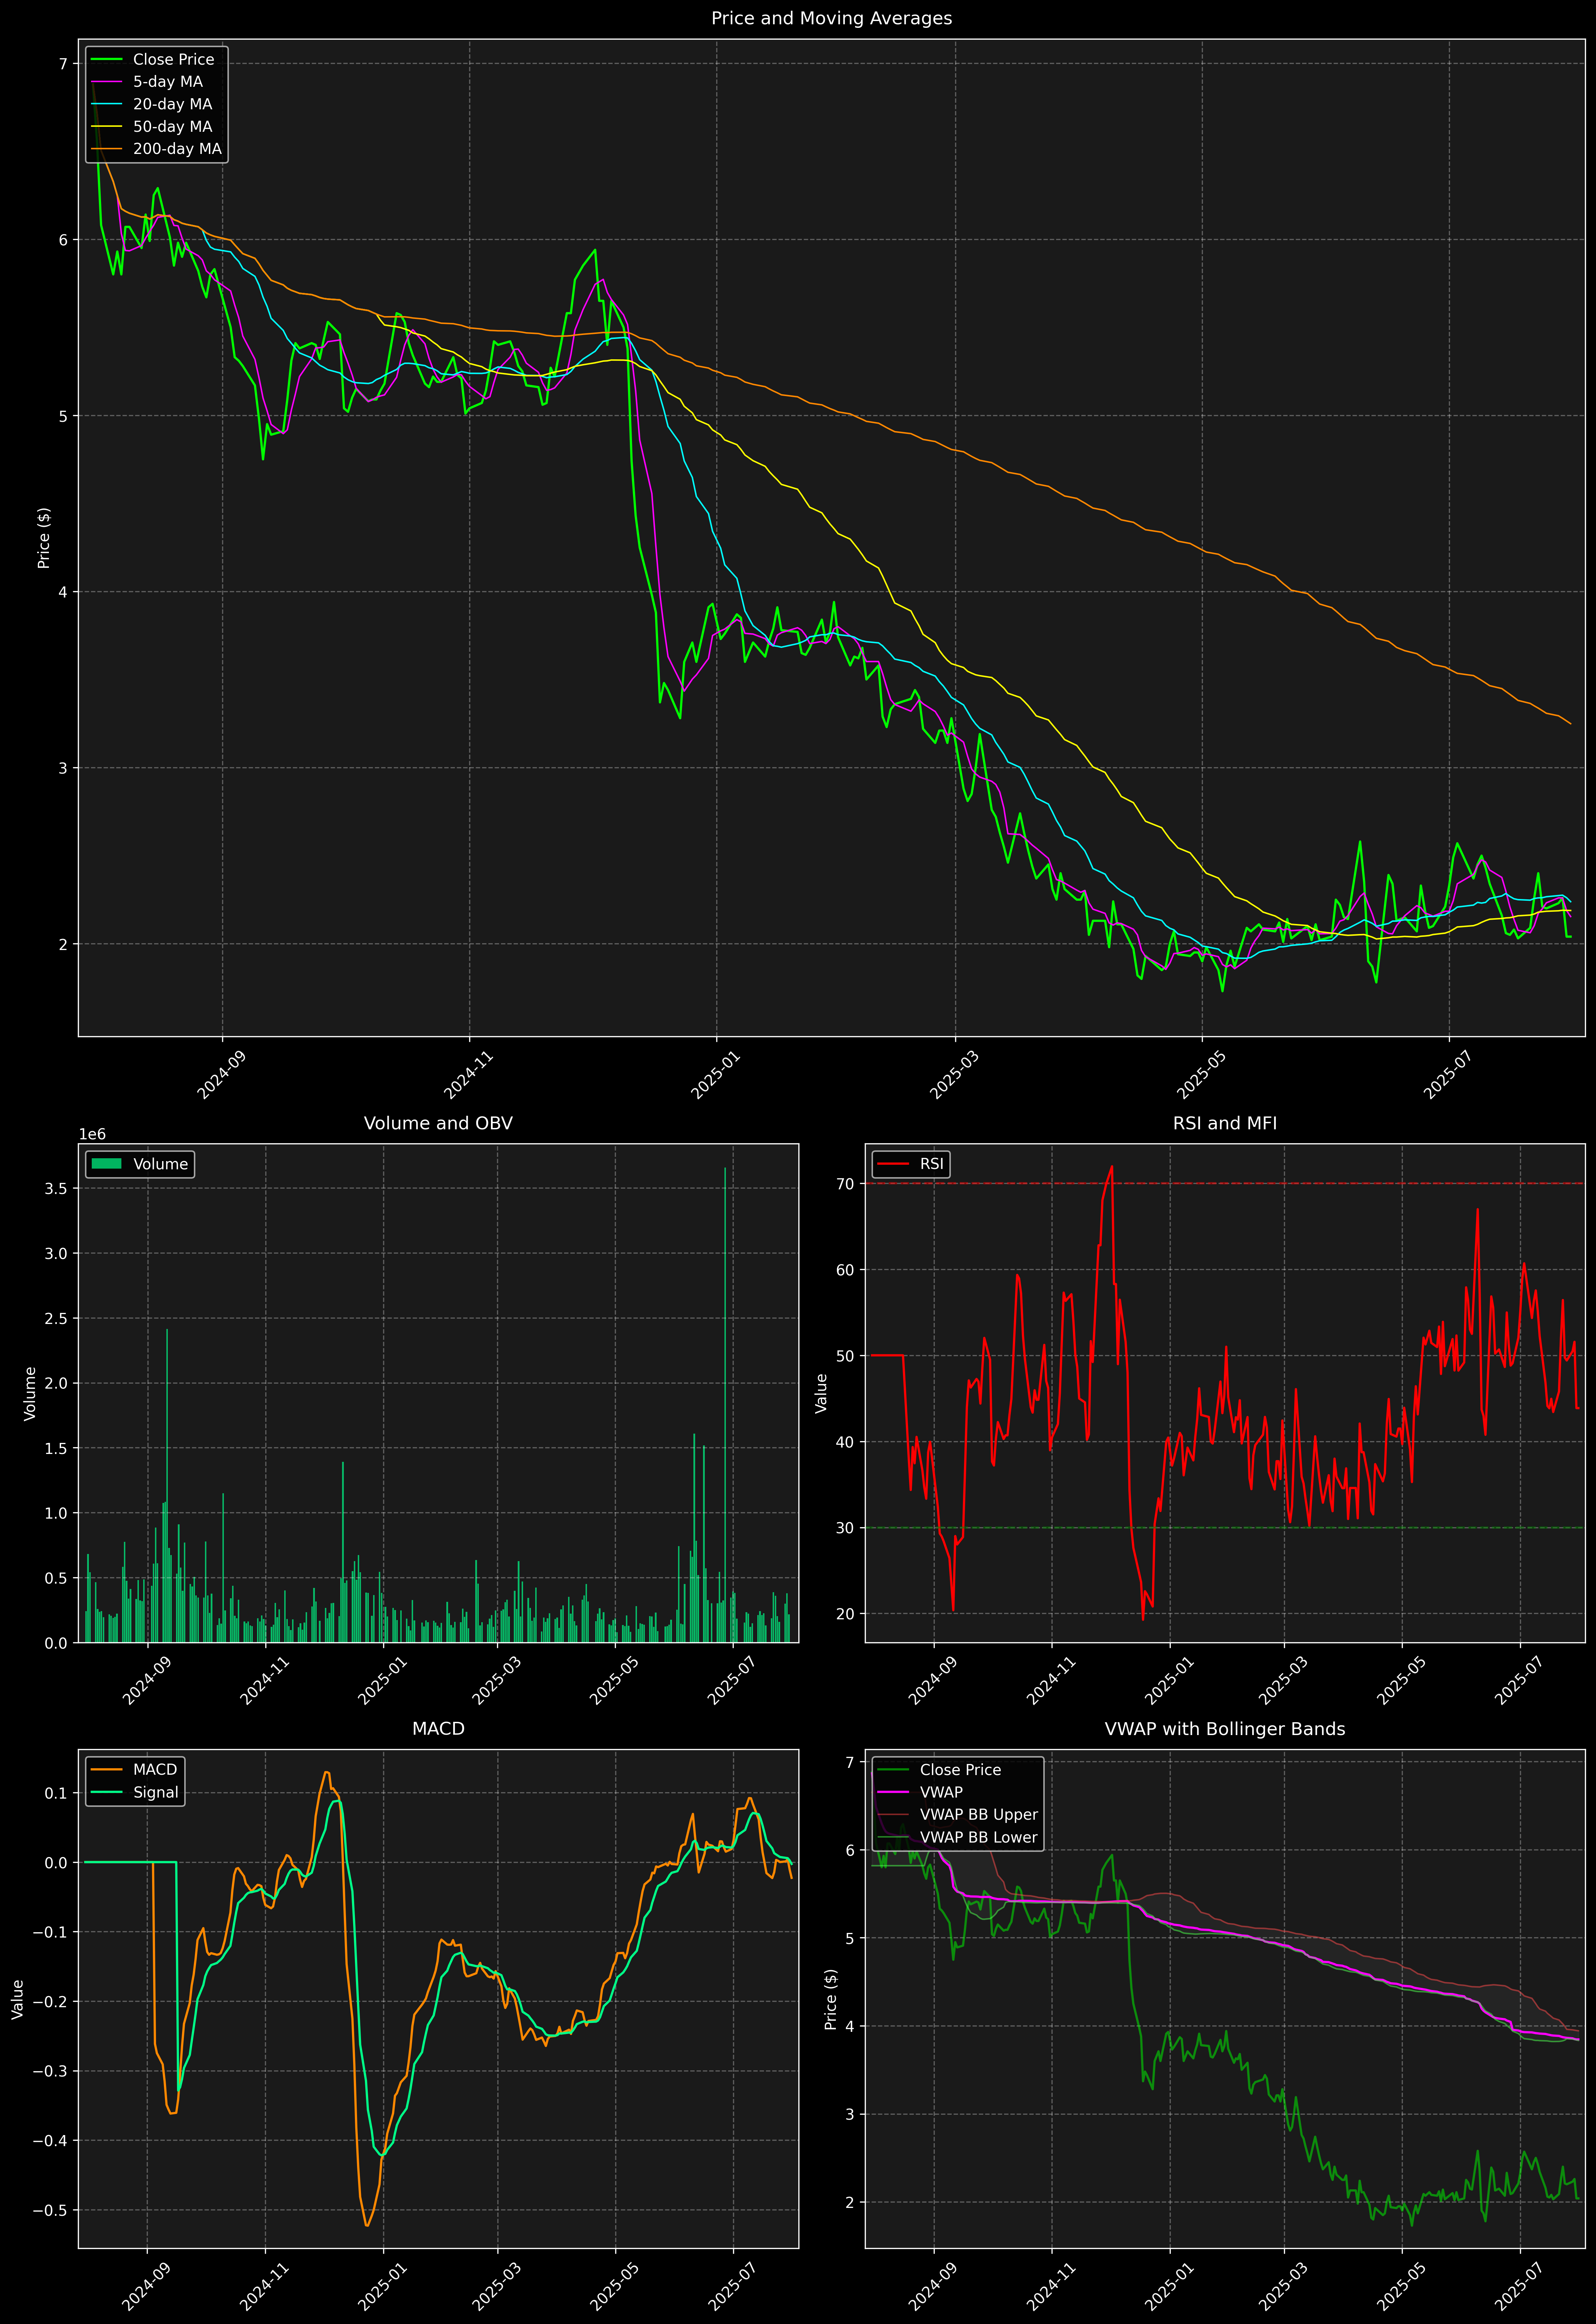Select the '20-day MA' legend entry
The width and height of the screenshot is (1596, 2324).
coord(172,104)
